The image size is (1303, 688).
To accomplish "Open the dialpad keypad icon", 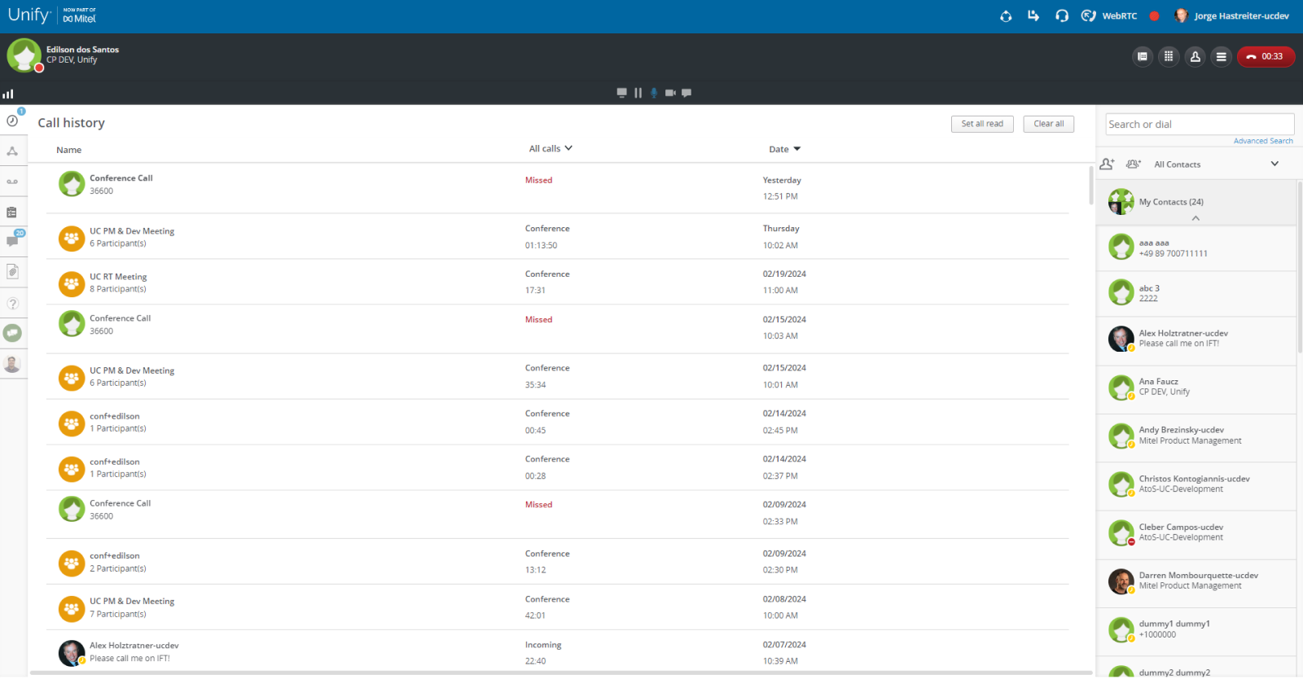I will click(x=1169, y=56).
